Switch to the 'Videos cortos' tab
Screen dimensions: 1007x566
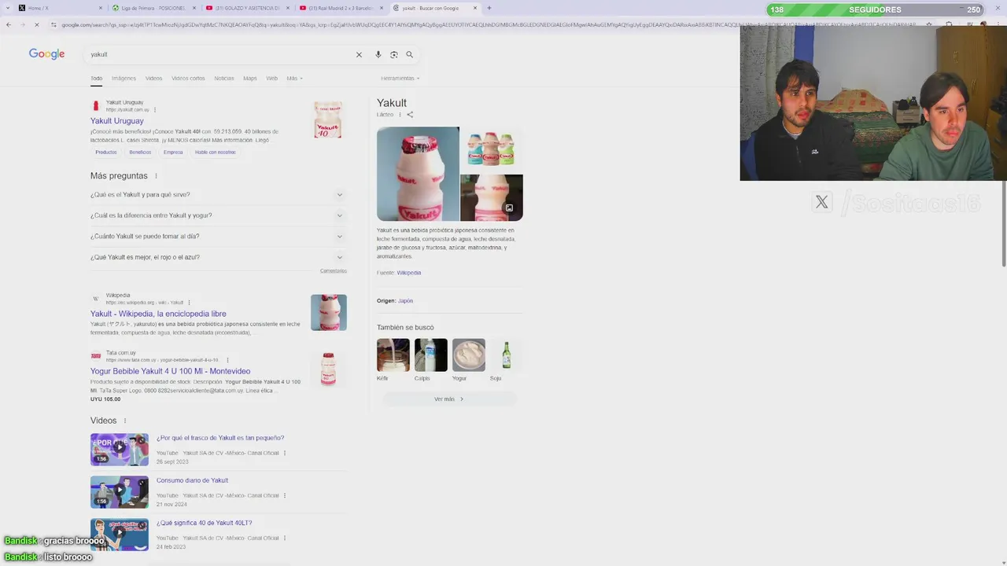coord(188,79)
